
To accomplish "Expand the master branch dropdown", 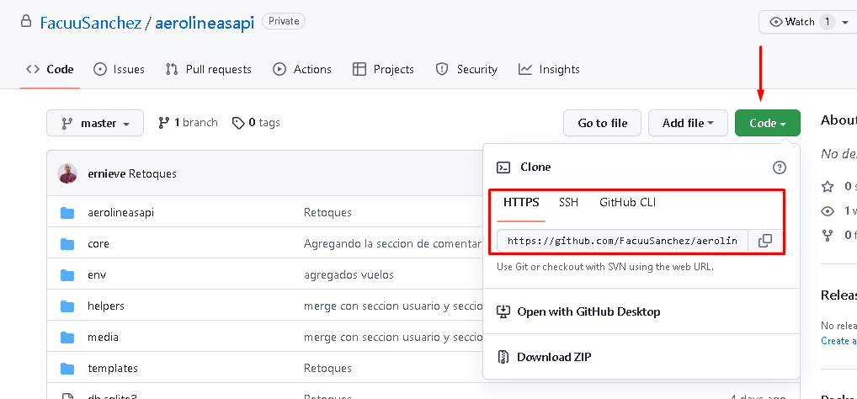I will coord(95,123).
